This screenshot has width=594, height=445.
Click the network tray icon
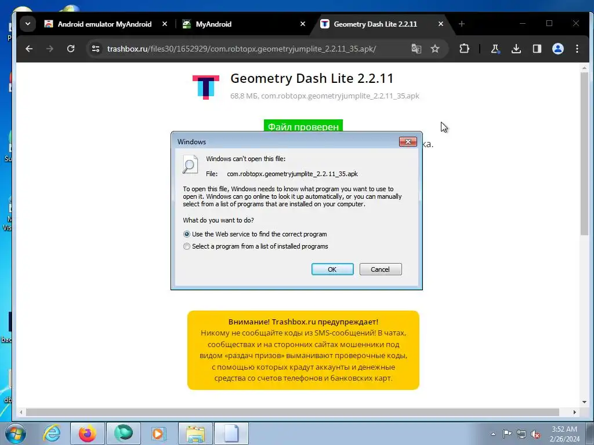521,434
